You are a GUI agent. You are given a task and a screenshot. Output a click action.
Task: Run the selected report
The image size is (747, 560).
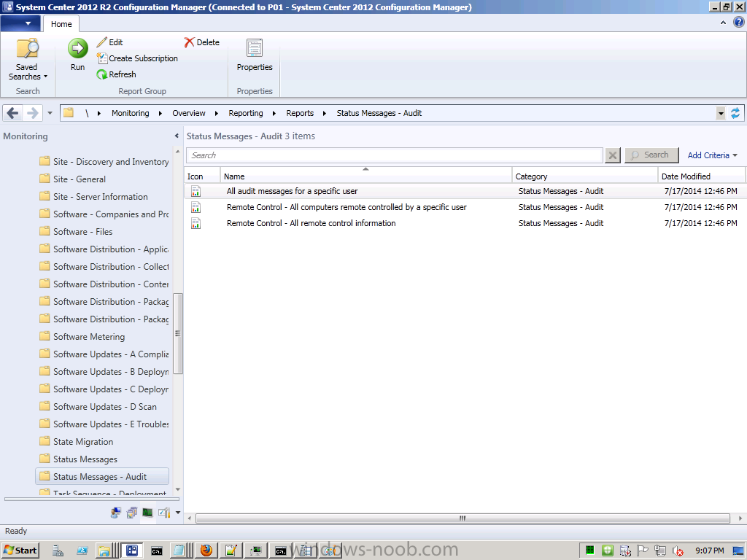[77, 55]
